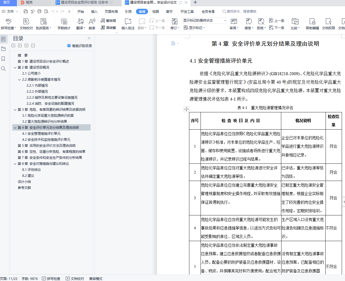Collapse 2.2 液氨制冷装置基本情况 node
345x281 pixels.
pyautogui.click(x=19, y=80)
